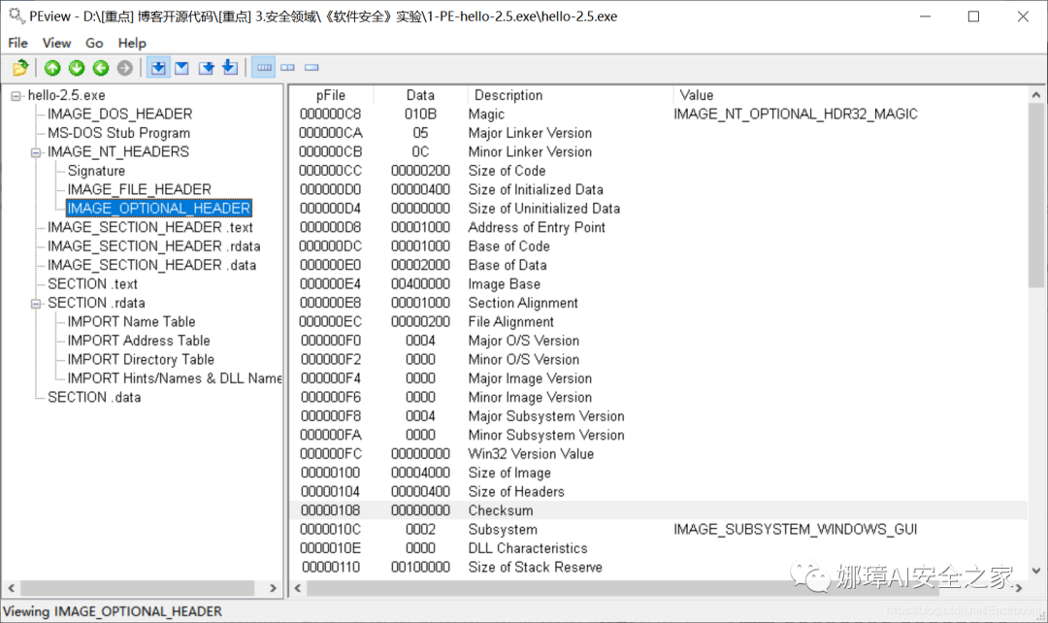Click the Value column header
Screen dimensions: 1048x623
697,95
